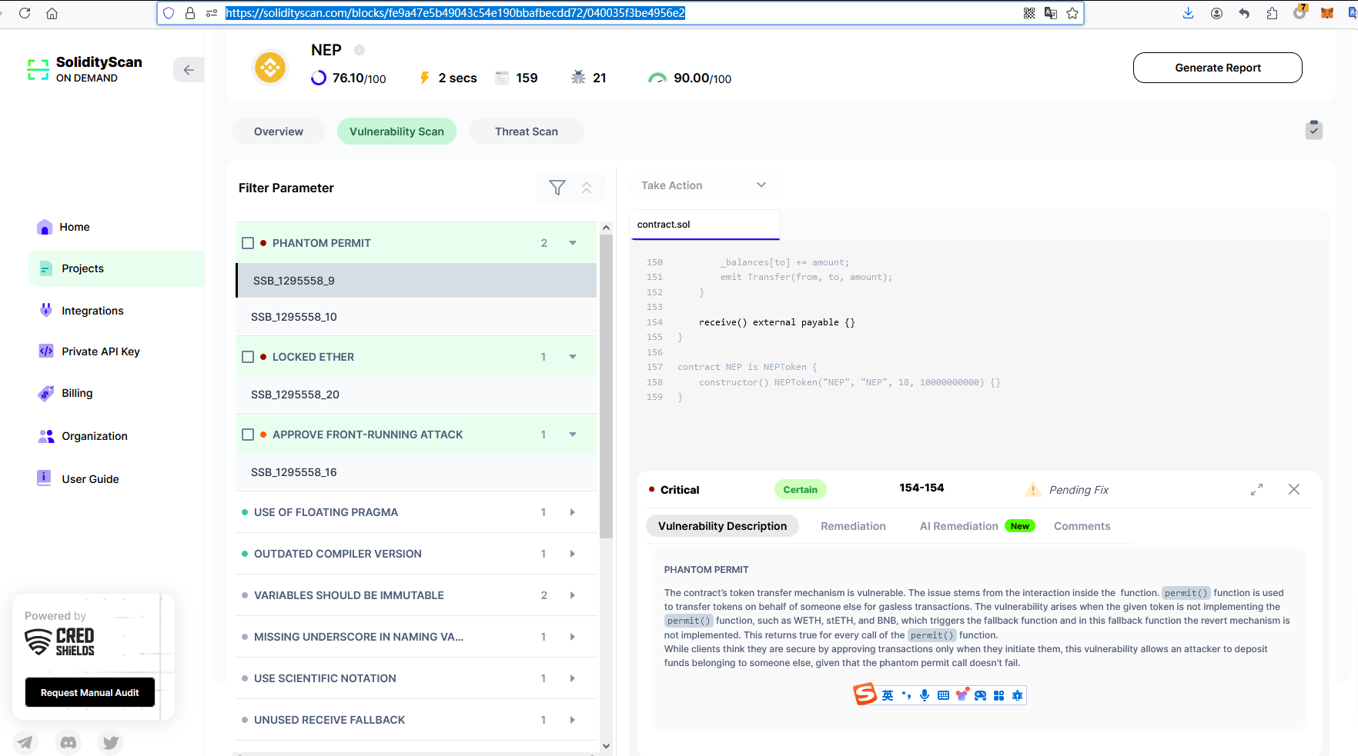This screenshot has height=756, width=1358.
Task: Expand the issue detail panel to fullscreen
Action: pyautogui.click(x=1256, y=490)
